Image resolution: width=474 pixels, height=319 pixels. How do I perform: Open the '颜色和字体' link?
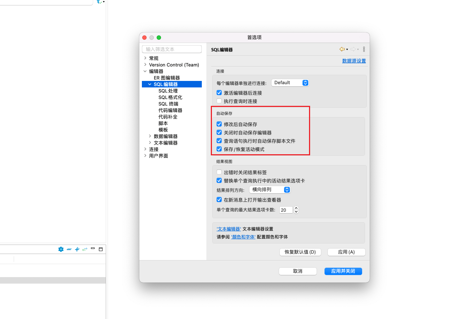pyautogui.click(x=243, y=237)
